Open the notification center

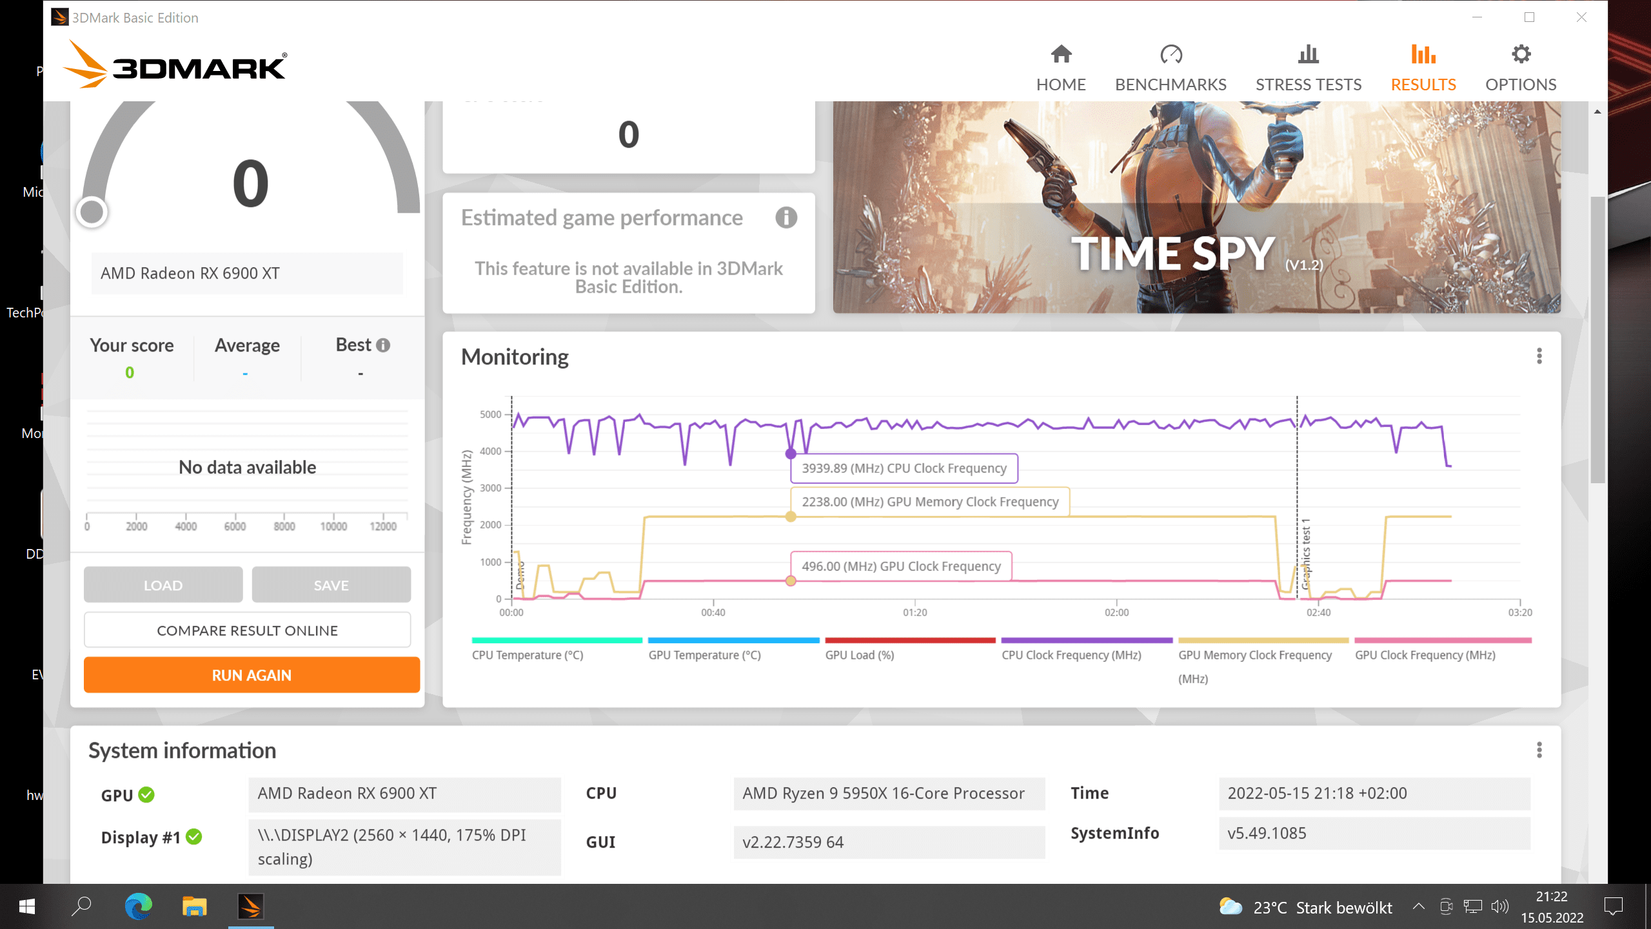[x=1614, y=906]
